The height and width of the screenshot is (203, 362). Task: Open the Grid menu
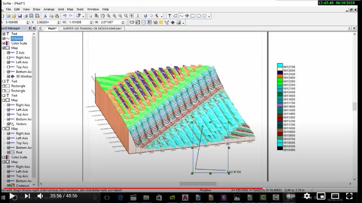[61, 9]
